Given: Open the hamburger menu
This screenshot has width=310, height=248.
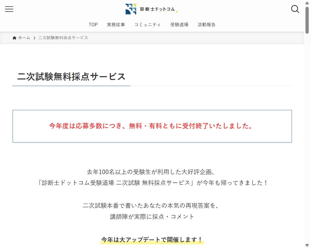Looking at the screenshot, I should 9,9.
